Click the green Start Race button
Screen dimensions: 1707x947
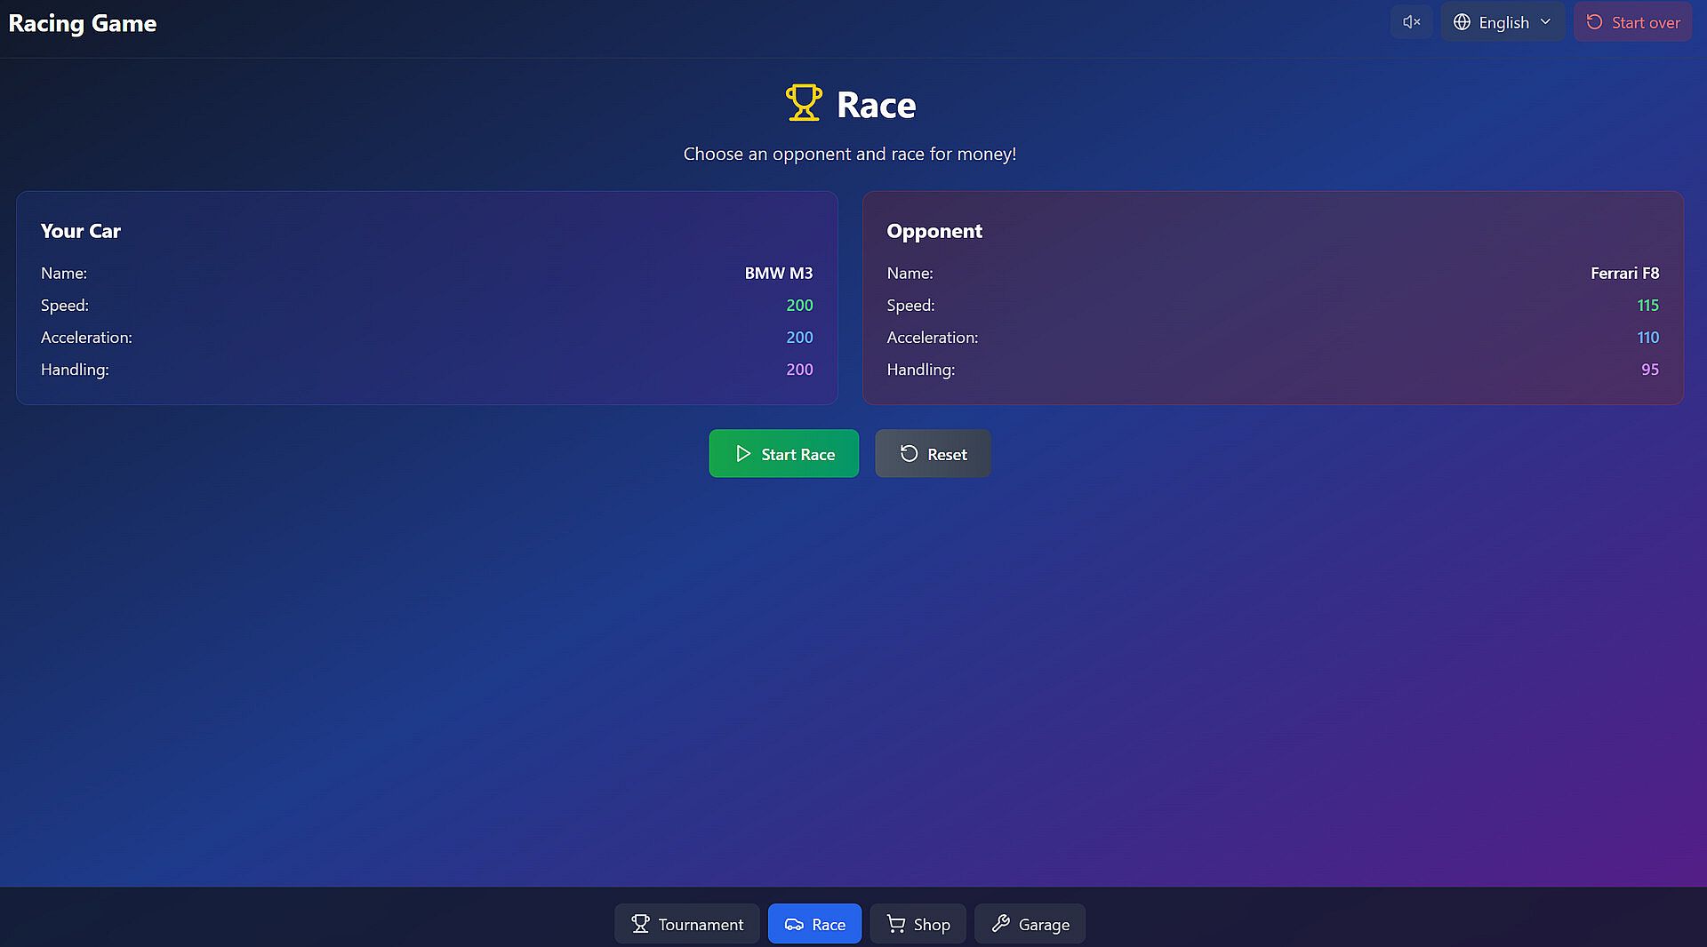tap(784, 454)
